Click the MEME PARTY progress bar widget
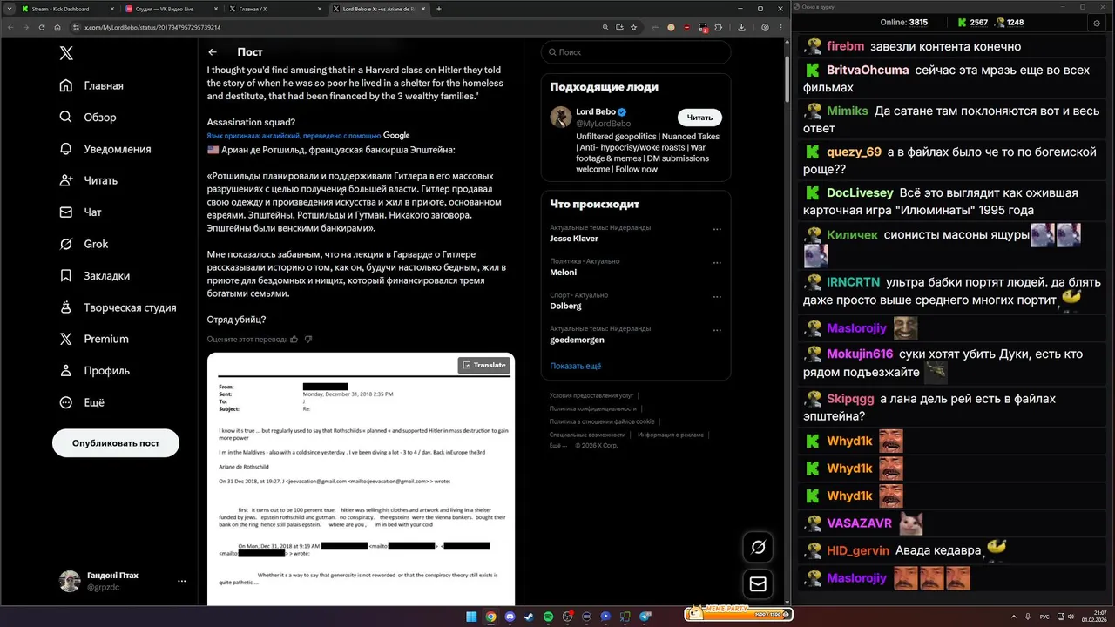The height and width of the screenshot is (627, 1115). click(x=739, y=613)
